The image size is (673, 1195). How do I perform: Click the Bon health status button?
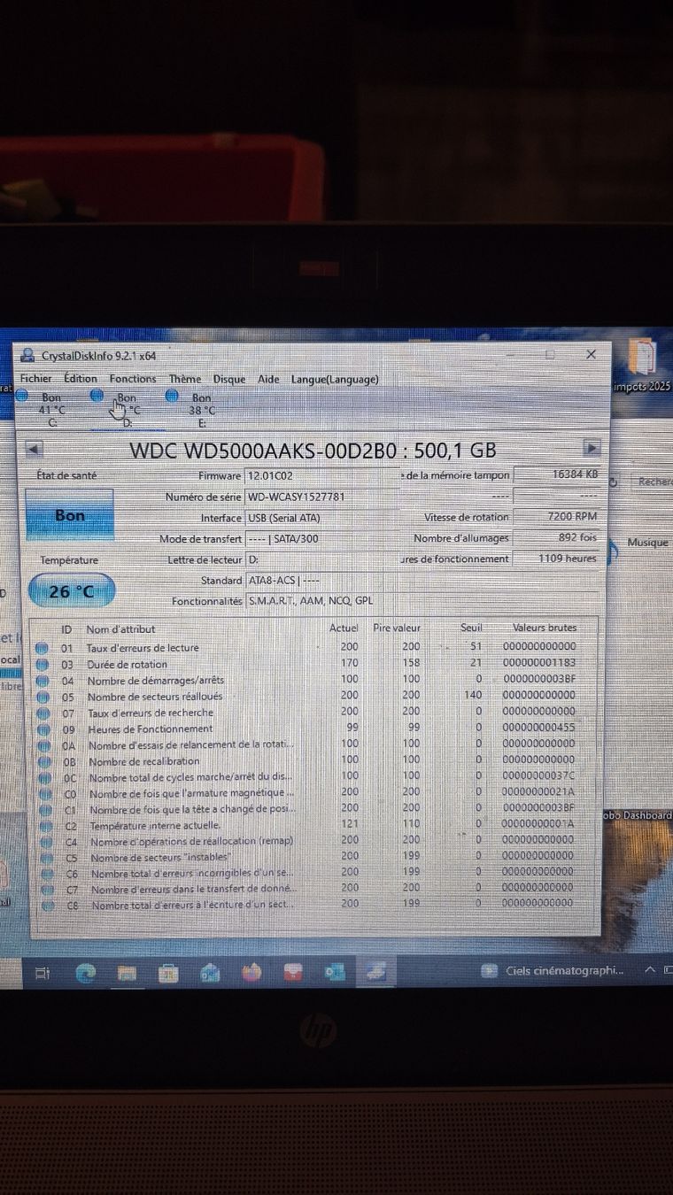pos(70,515)
